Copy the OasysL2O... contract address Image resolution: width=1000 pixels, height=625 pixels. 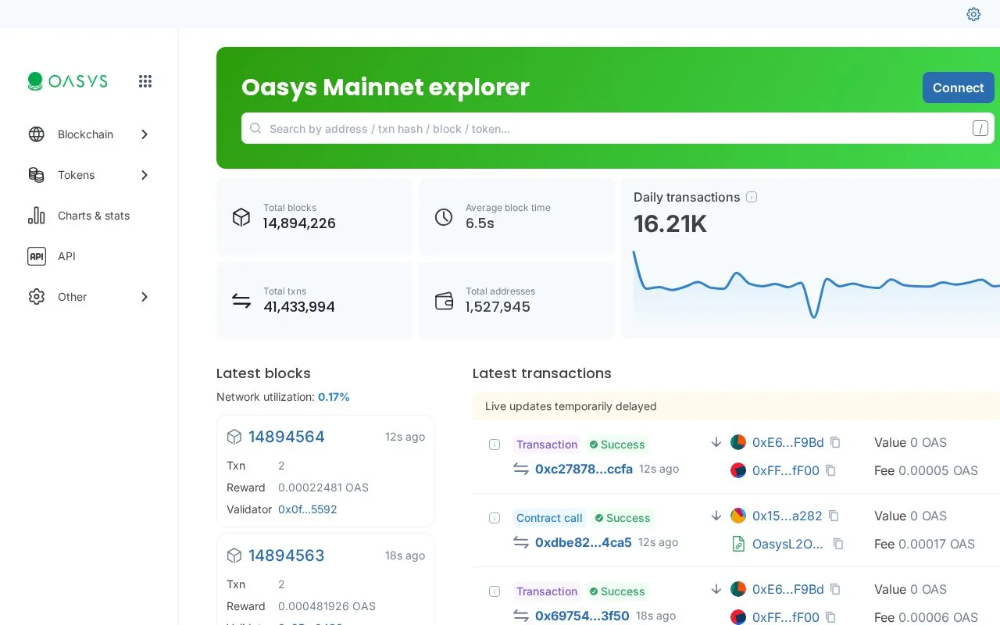[x=838, y=544]
